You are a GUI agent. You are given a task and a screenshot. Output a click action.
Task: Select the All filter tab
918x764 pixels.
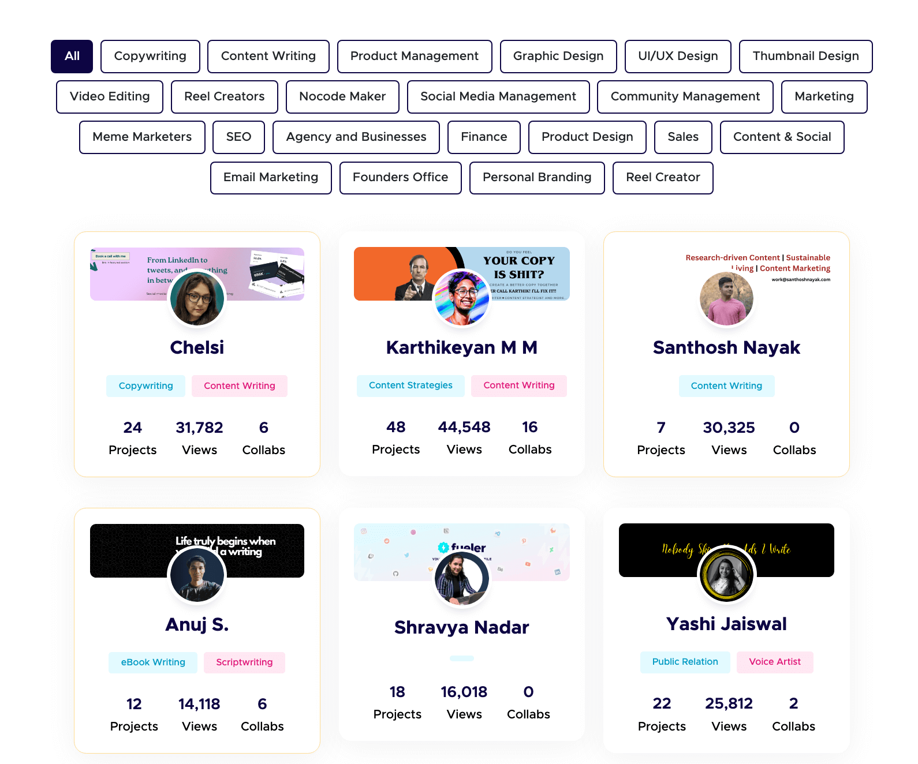(x=72, y=57)
